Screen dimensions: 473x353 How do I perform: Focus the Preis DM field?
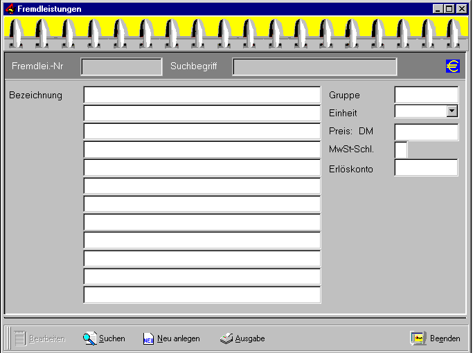426,132
